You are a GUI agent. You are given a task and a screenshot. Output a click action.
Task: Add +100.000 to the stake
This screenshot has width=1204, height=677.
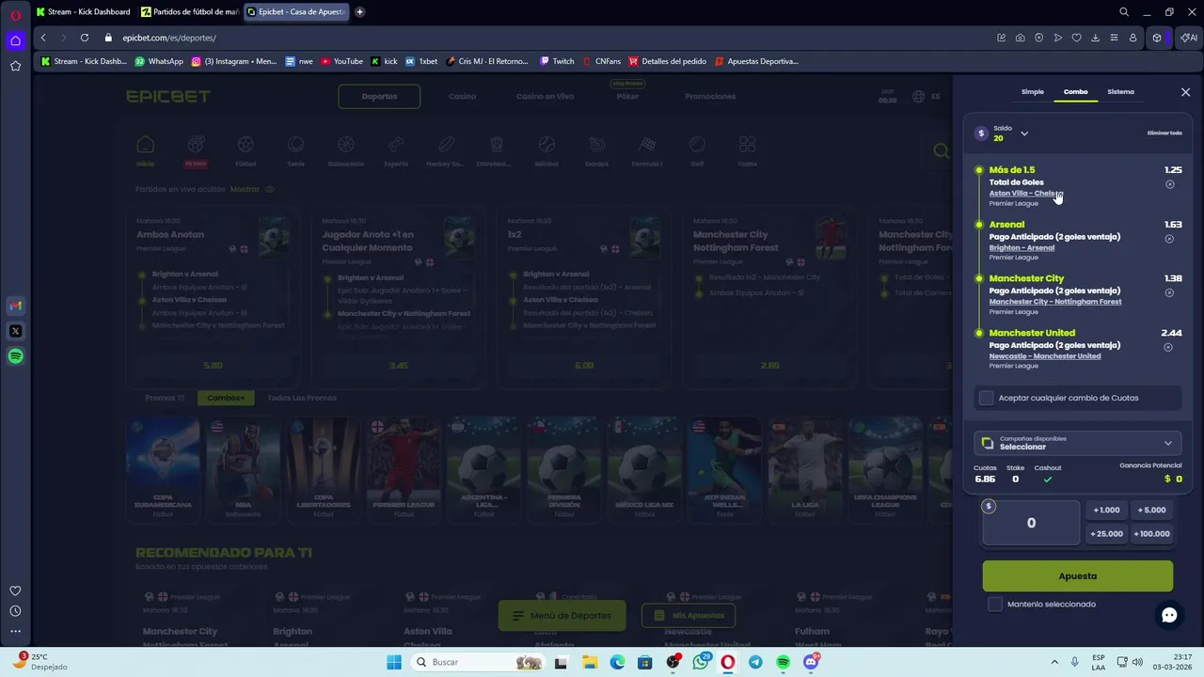pos(1151,533)
